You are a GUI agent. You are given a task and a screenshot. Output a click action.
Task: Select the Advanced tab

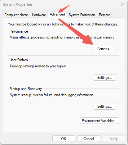57,14
